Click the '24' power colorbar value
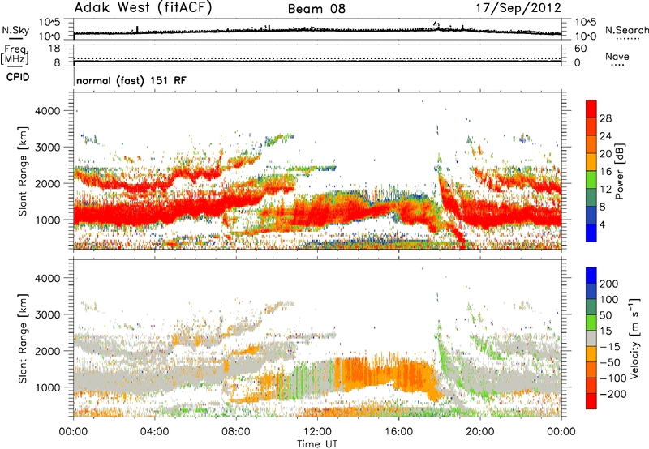 click(x=605, y=136)
